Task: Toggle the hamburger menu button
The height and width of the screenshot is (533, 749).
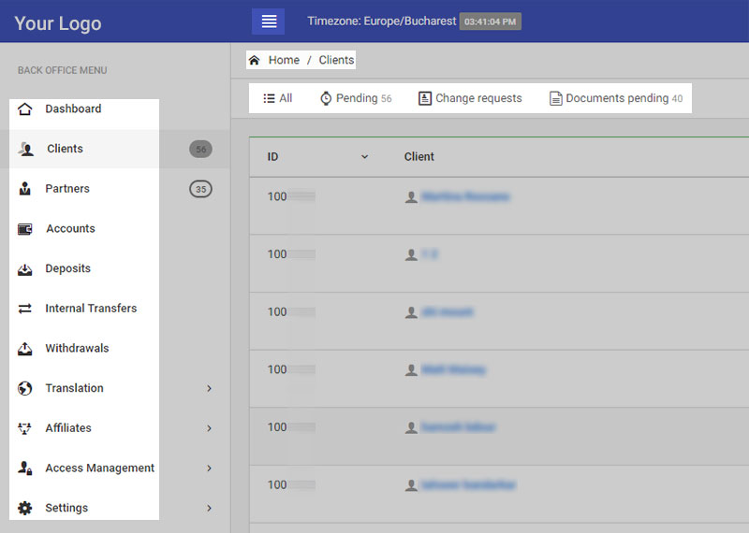Action: click(269, 22)
